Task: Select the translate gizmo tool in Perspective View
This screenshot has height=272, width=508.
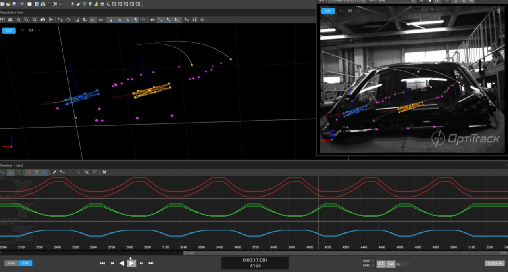Action: coord(60,20)
